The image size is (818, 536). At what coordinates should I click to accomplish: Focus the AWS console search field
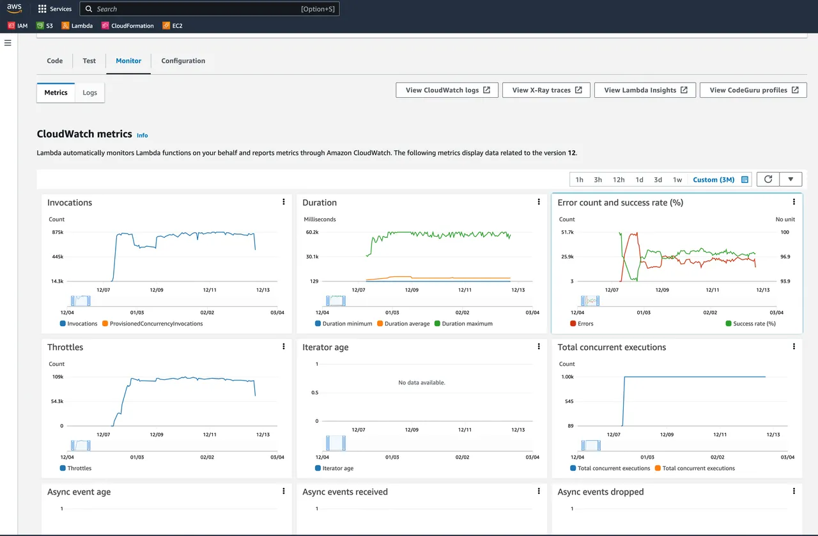click(x=210, y=9)
